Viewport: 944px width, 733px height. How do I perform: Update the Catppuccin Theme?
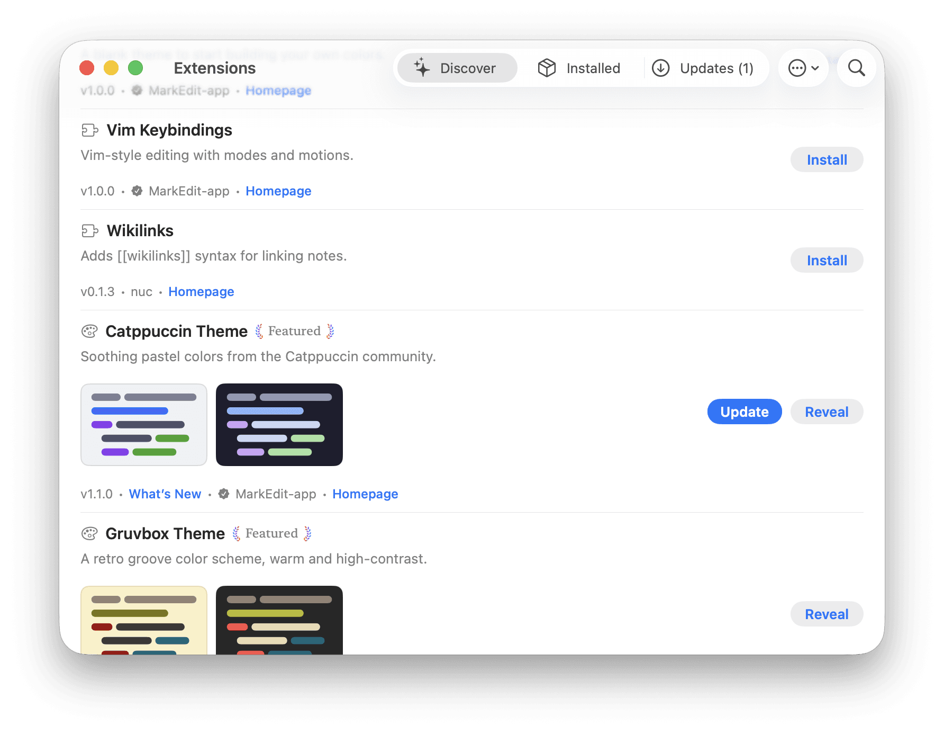click(x=745, y=412)
